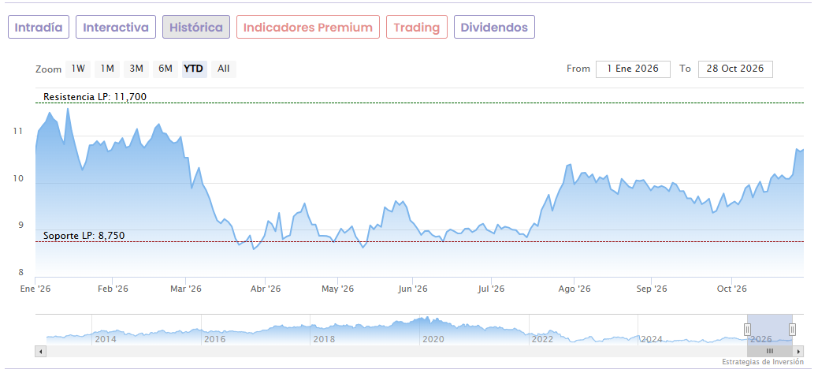Screen dimensions: 818x373
Task: Click the Estrategias de Inversión credit link
Action: pyautogui.click(x=763, y=362)
